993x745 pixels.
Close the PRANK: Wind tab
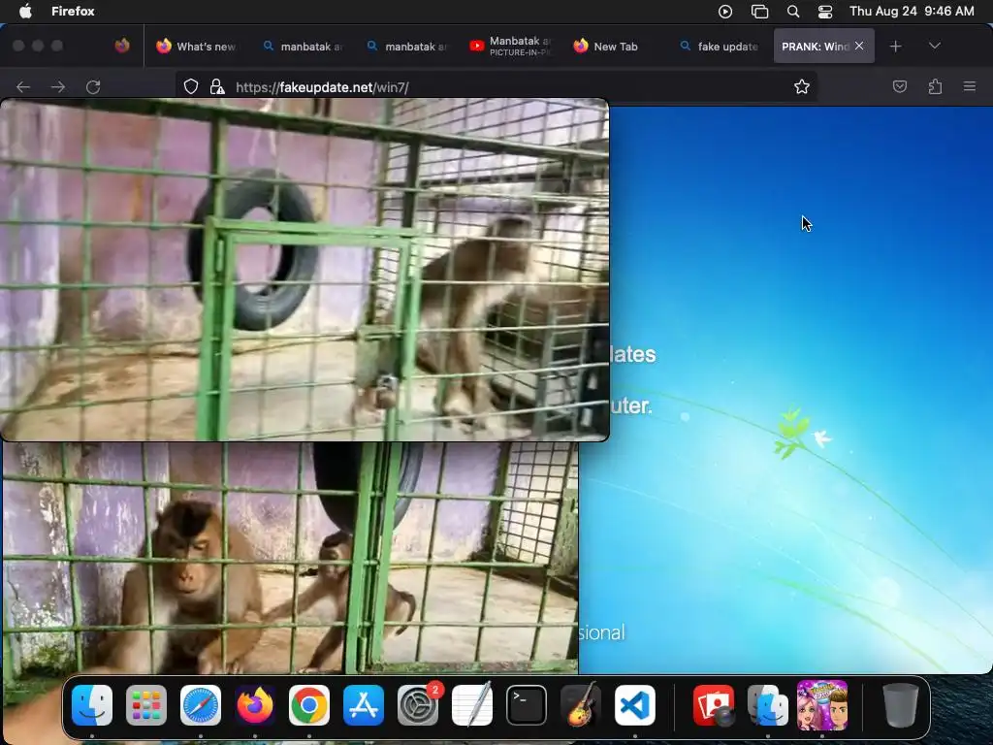pyautogui.click(x=859, y=46)
